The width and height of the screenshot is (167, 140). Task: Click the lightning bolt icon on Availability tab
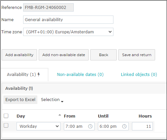pos(39,74)
